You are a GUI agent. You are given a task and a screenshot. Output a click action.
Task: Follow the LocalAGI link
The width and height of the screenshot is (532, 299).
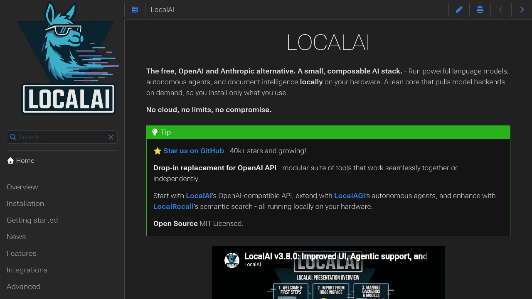click(x=350, y=196)
